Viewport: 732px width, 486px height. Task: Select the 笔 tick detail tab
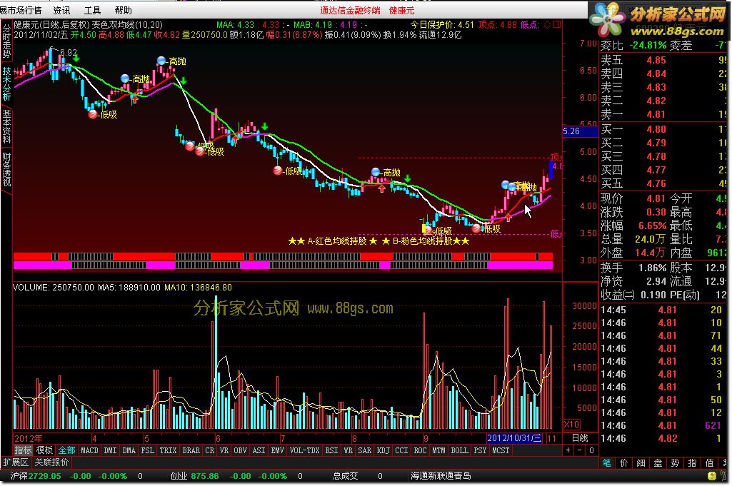point(606,462)
